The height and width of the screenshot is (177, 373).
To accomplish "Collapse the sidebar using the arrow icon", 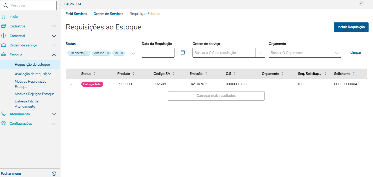I will pyautogui.click(x=54, y=174).
